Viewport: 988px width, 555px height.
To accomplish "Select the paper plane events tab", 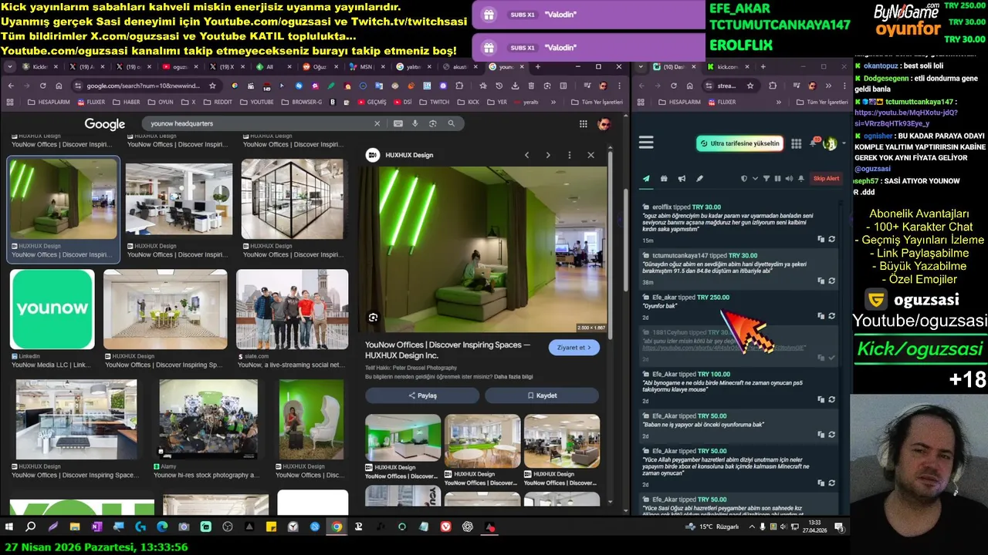I will 646,179.
